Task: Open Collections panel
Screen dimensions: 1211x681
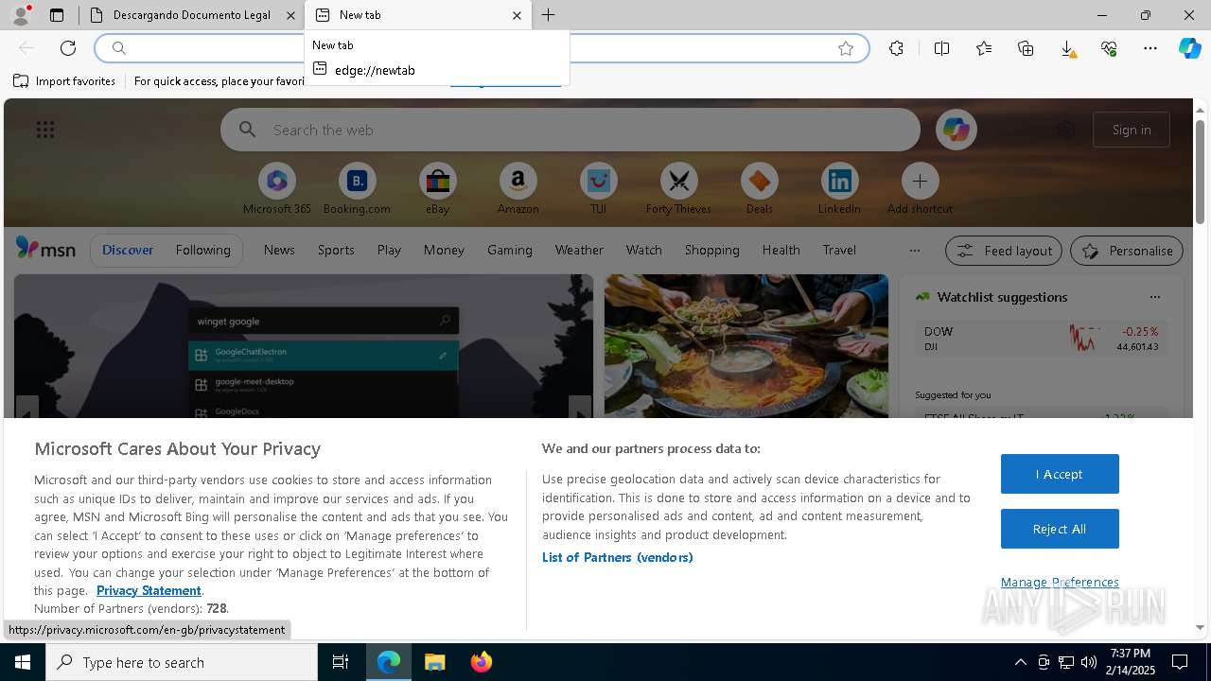Action: click(1026, 48)
